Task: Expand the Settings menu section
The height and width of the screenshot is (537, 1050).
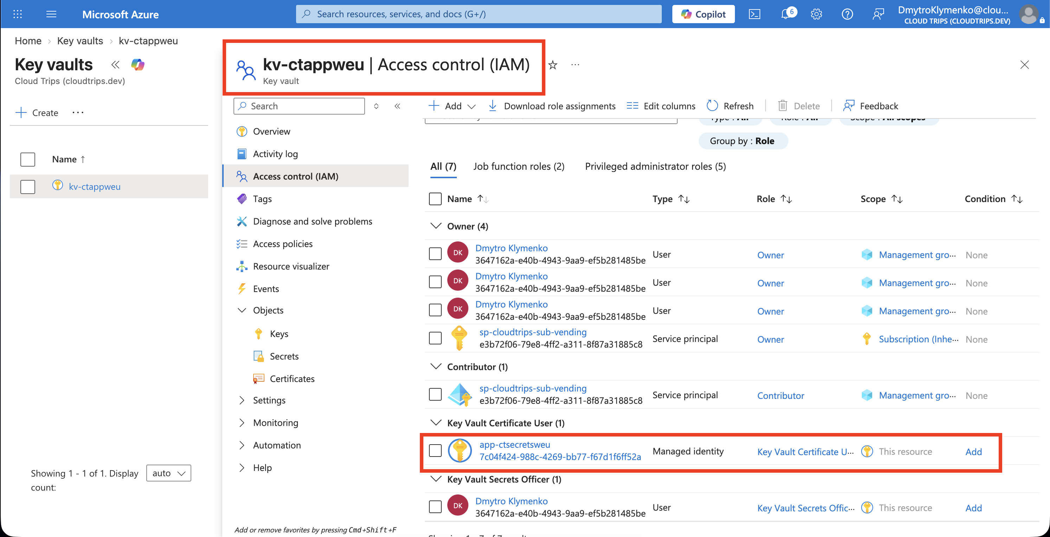Action: tap(242, 400)
